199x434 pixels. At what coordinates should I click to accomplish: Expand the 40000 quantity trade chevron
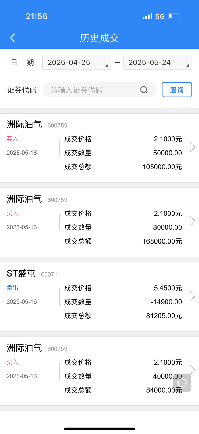[193, 370]
